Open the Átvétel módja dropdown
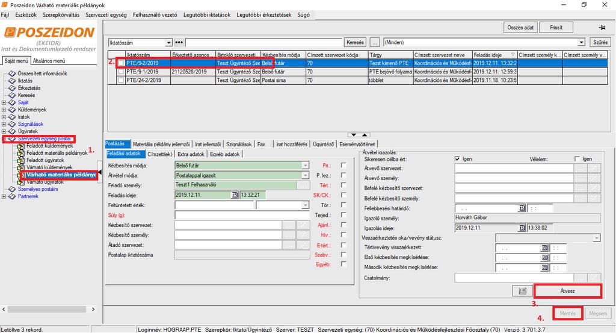This screenshot has width=616, height=333. (x=305, y=175)
